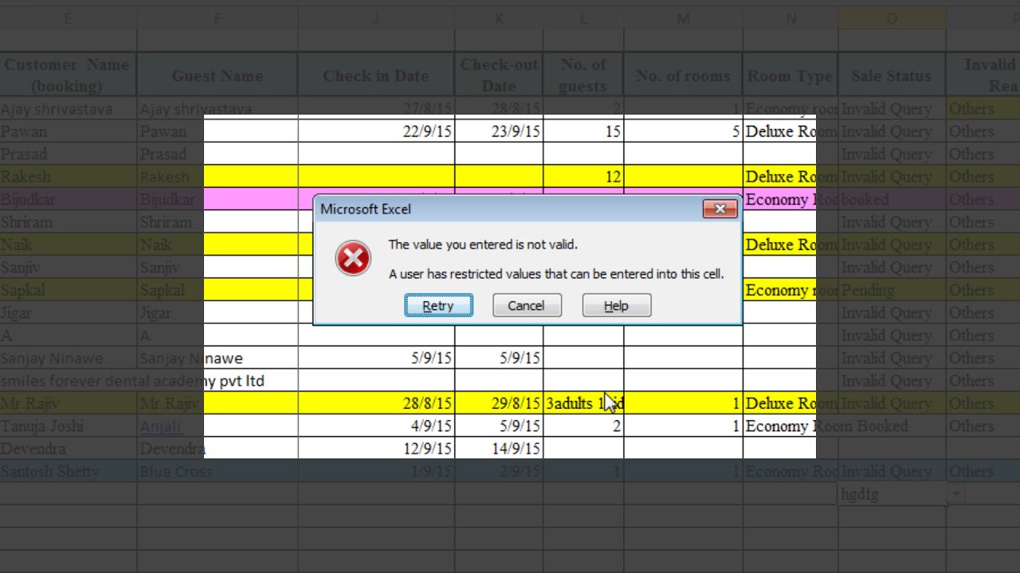1020x573 pixels.
Task: Close the Microsoft Excel error dialog
Action: tap(720, 209)
